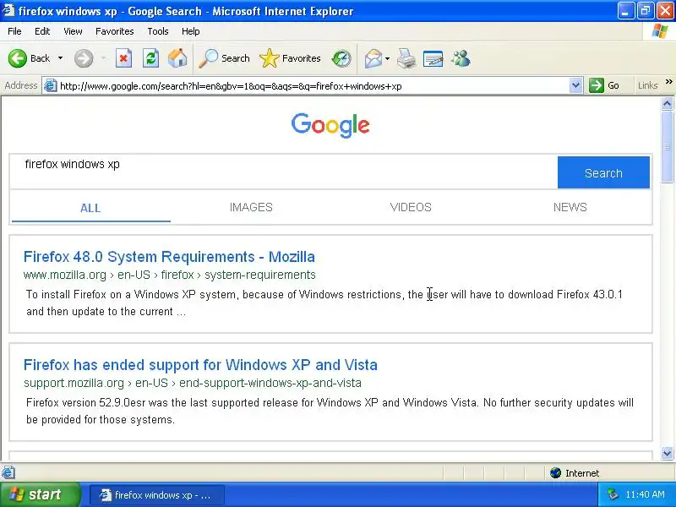Click the Mail envelope icon
This screenshot has height=507, width=676.
click(x=373, y=58)
